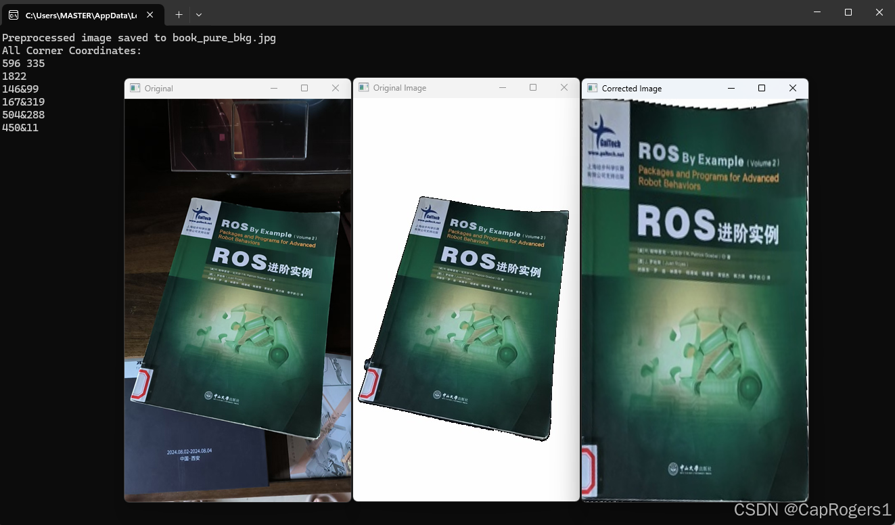
Task: Maximize the terminal window
Action: coord(848,12)
